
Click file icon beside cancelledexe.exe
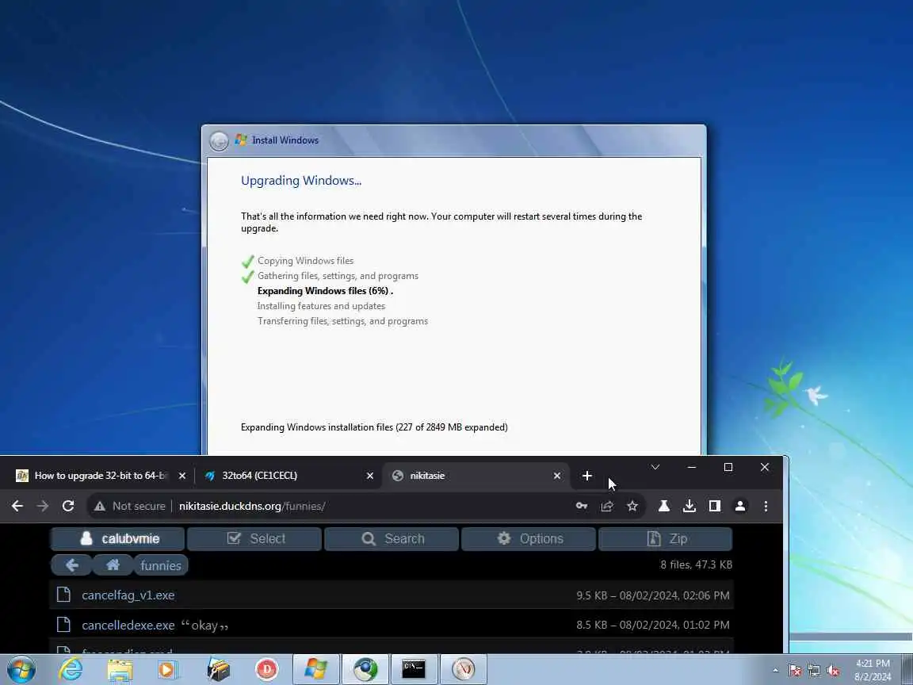coord(63,625)
